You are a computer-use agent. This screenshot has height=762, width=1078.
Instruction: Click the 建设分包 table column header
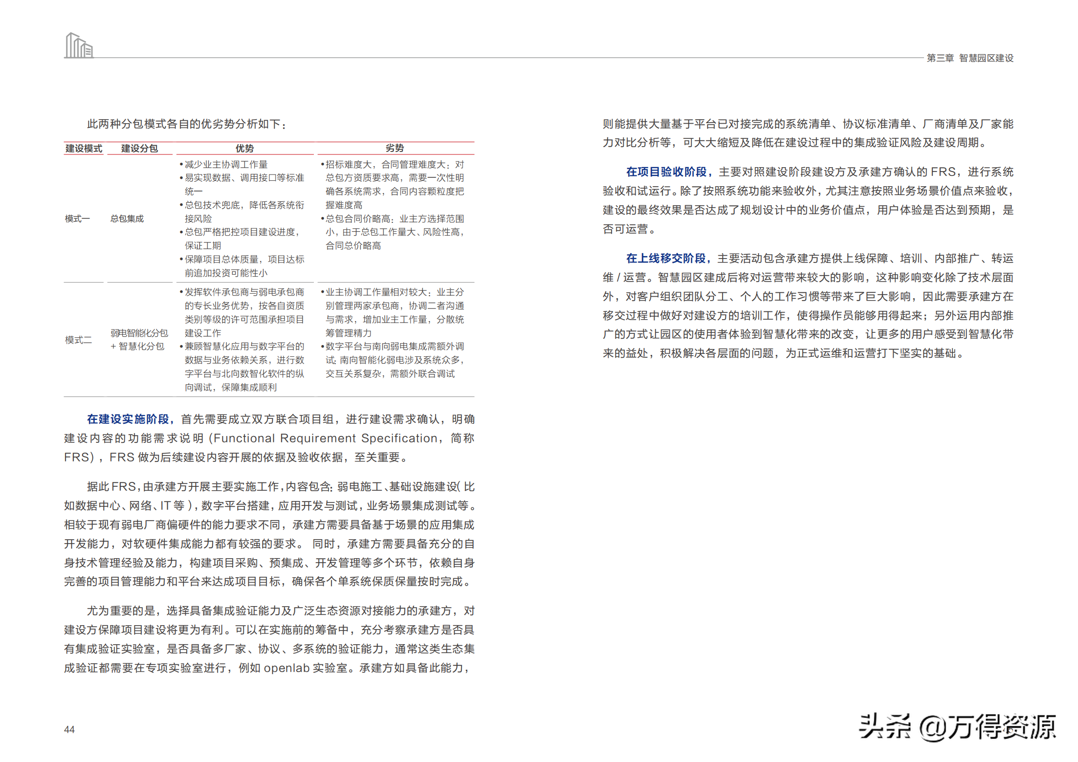pos(139,148)
